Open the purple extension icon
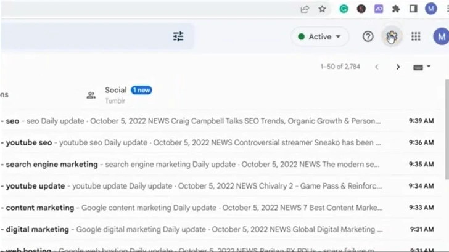Viewport: 449px width, 252px height. coord(379,9)
